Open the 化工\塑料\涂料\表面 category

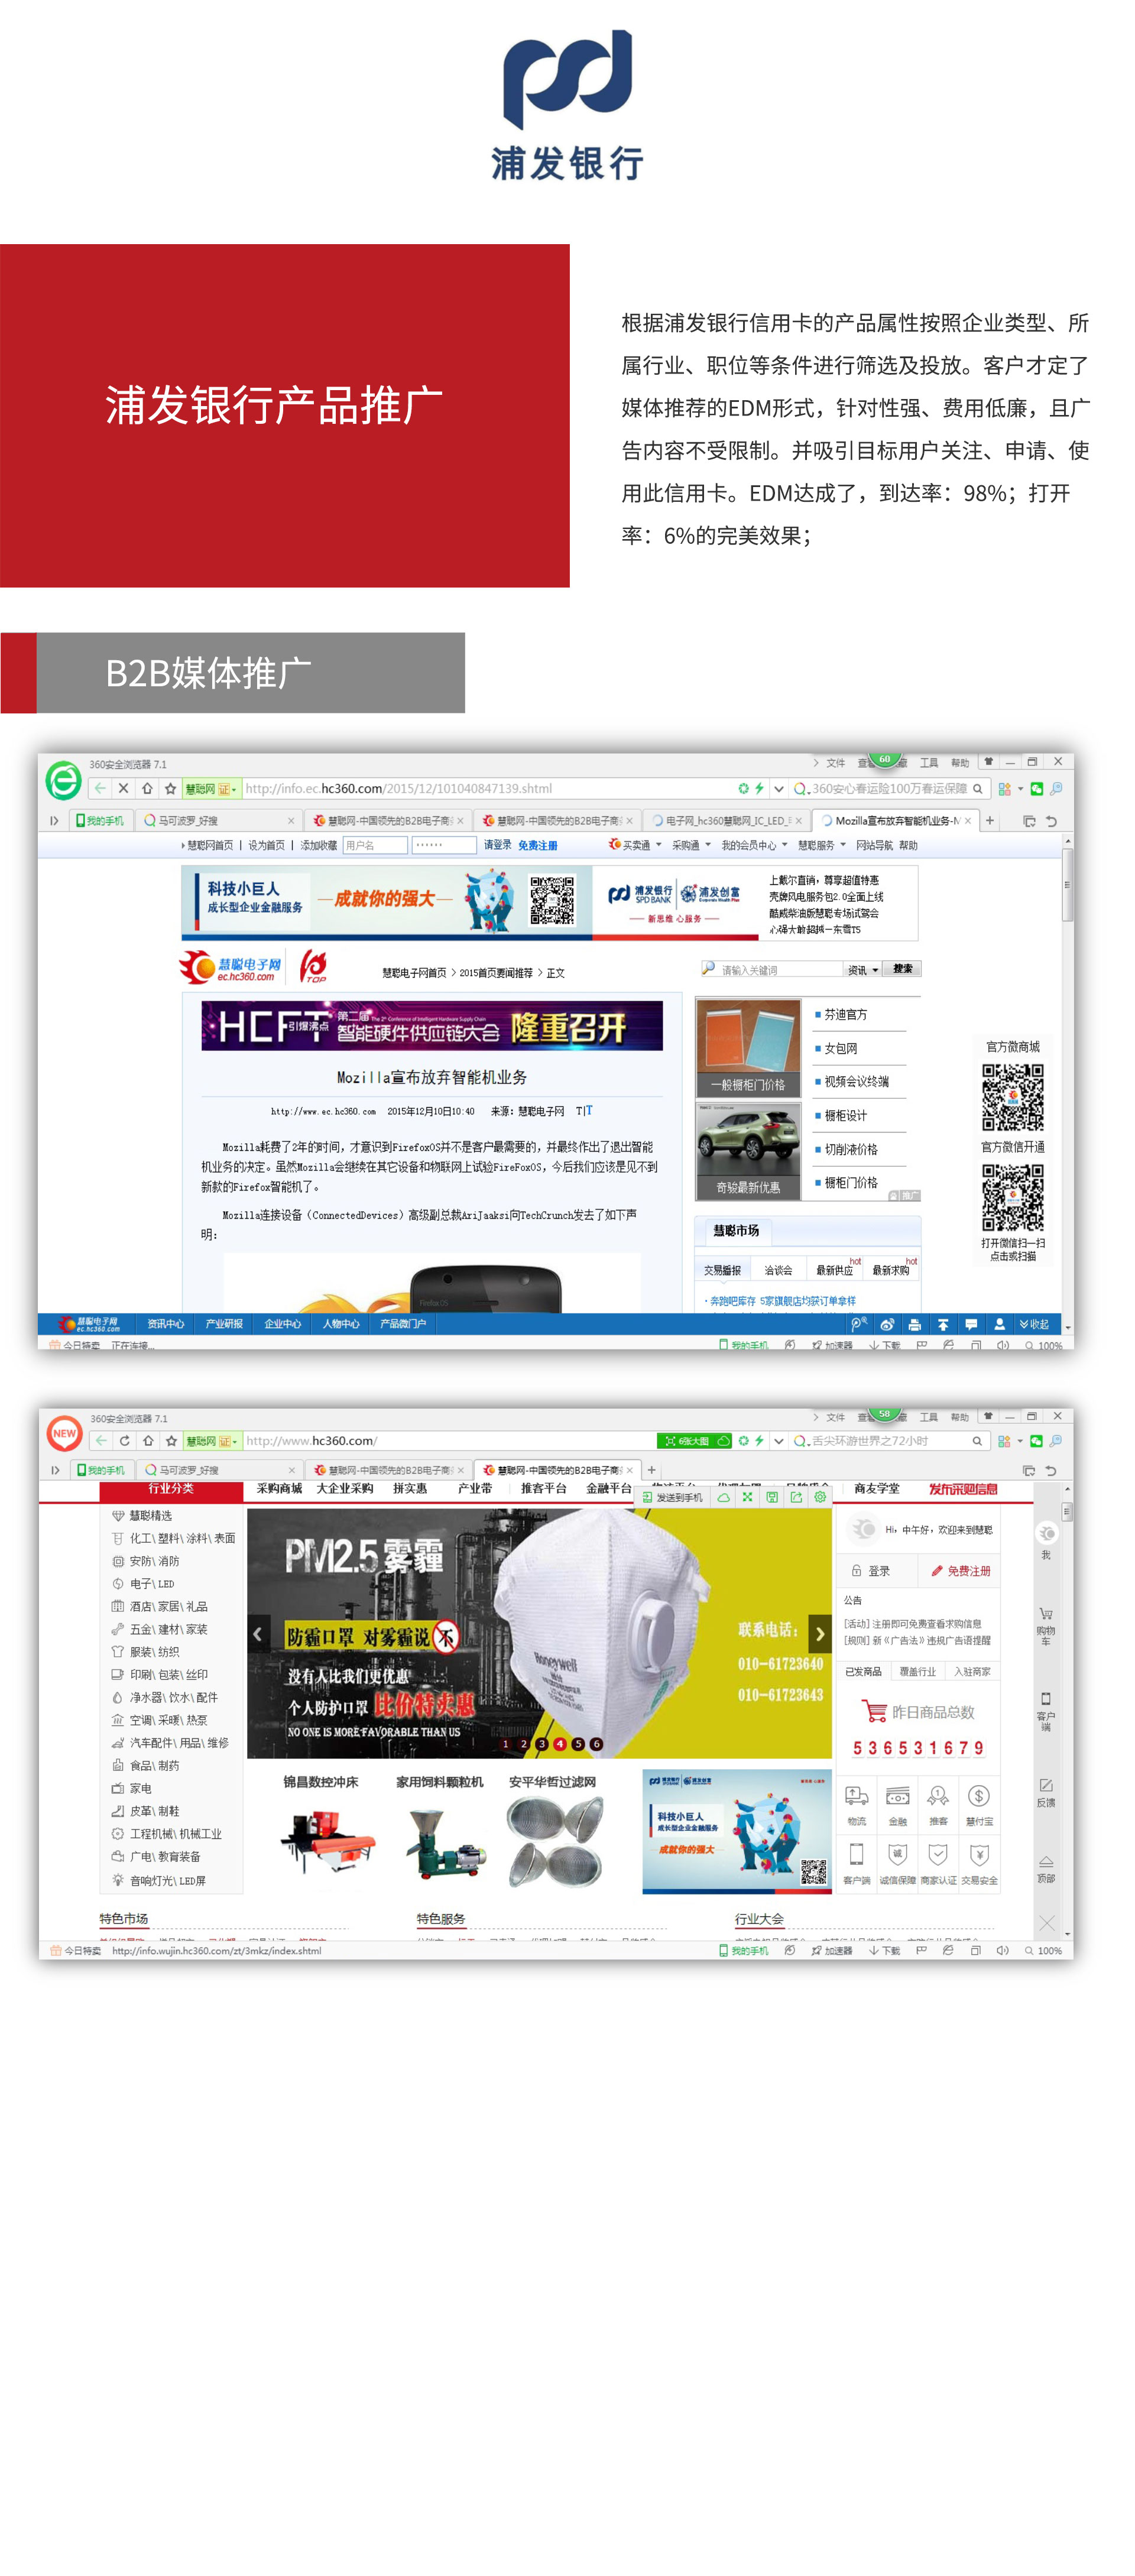(x=182, y=1538)
